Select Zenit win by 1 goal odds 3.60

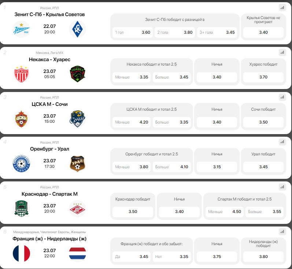click(x=132, y=32)
